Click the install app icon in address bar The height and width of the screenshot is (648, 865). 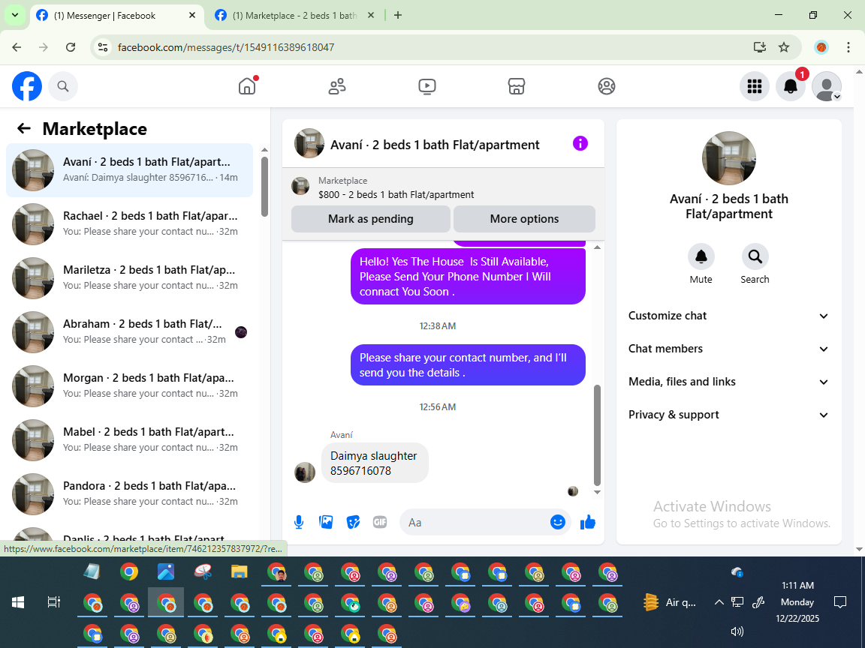760,47
